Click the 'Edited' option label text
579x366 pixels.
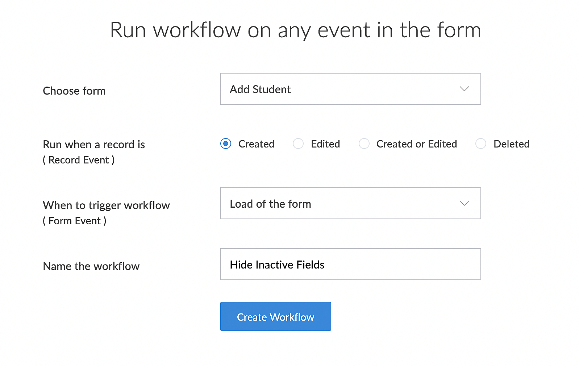(x=325, y=144)
